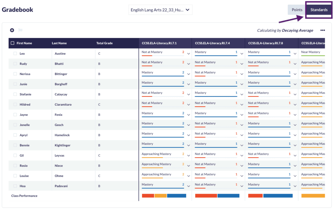This screenshot has width=334, height=211.
Task: Switch to the Standards view tab
Action: 319,10
